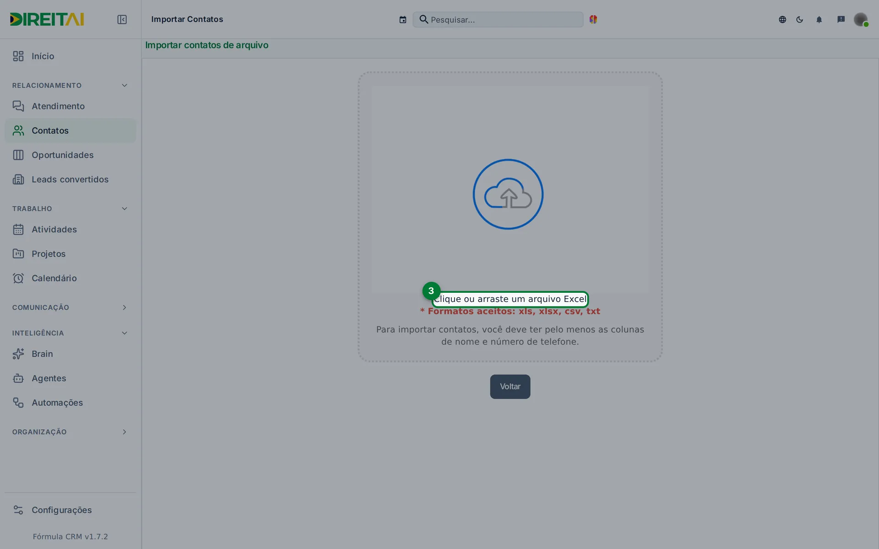Collapse the TRABALHO section chevron

tap(124, 209)
